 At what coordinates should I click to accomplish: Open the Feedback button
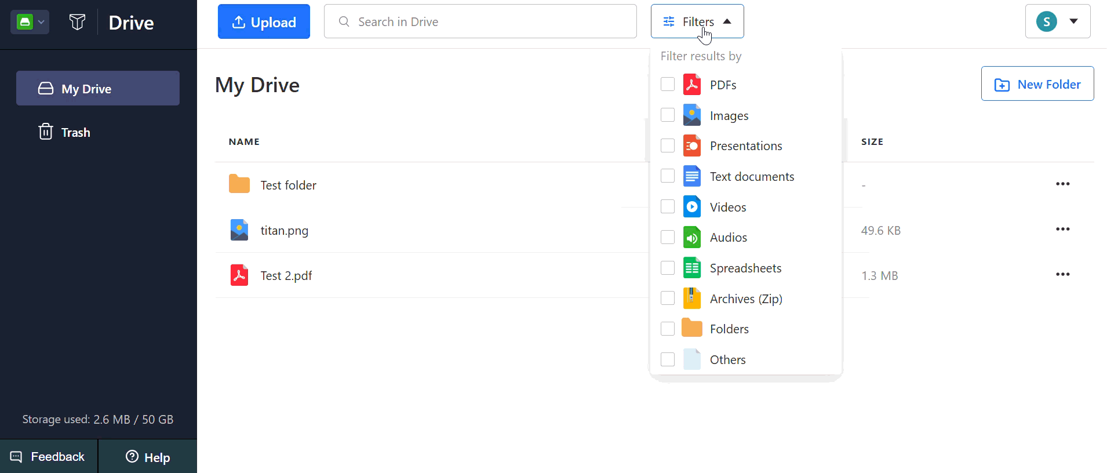49,456
